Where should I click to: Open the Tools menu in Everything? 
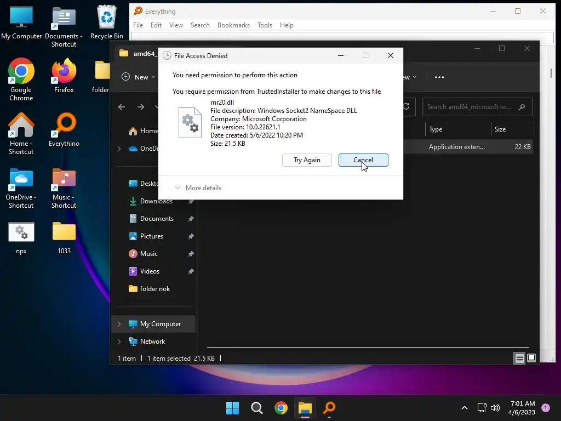(x=265, y=25)
